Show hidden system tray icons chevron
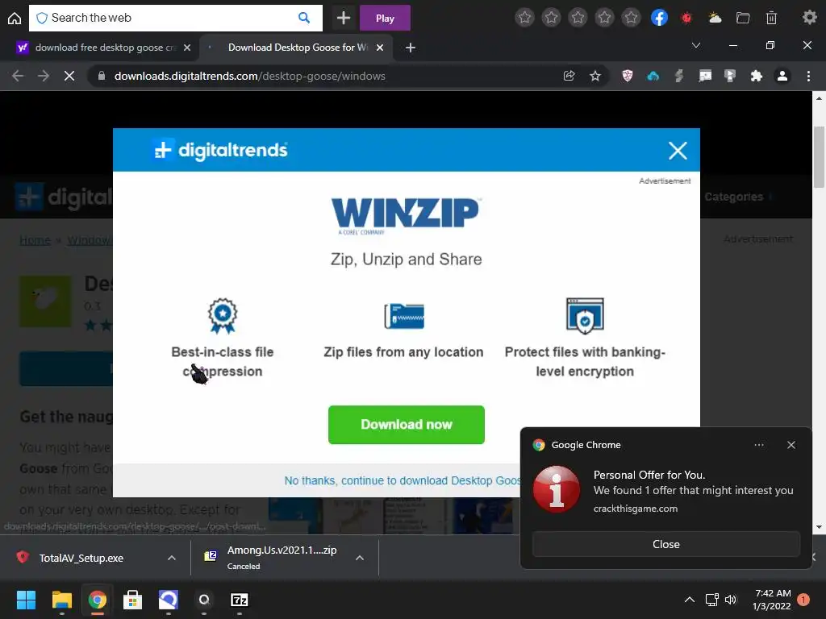Screen dimensions: 826x619 [x=689, y=600]
